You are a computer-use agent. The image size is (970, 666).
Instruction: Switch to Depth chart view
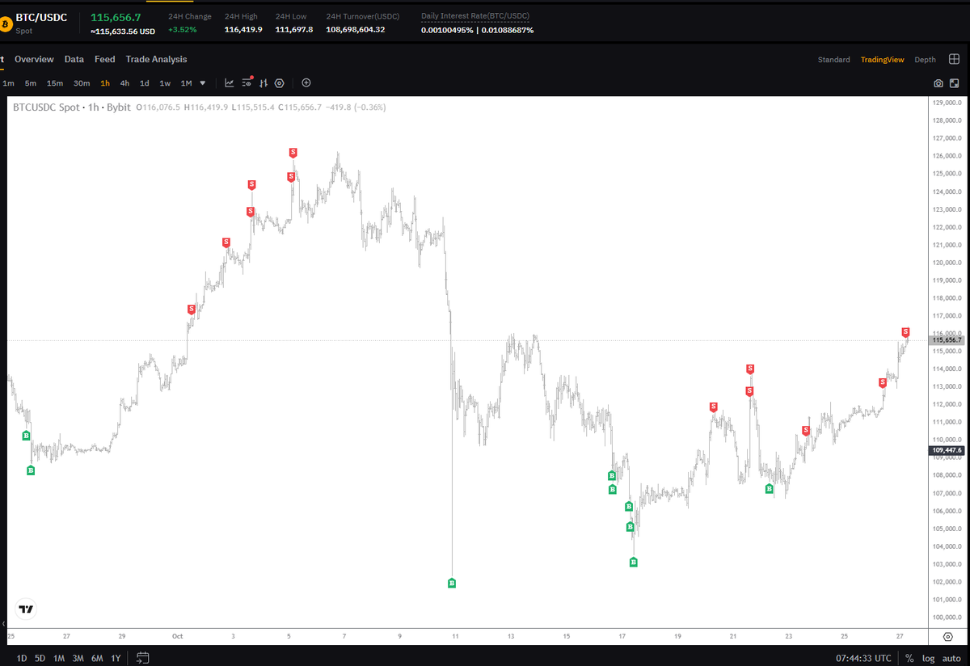click(x=926, y=60)
